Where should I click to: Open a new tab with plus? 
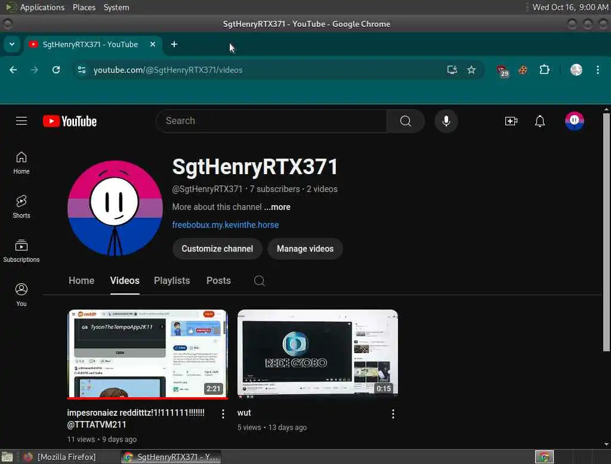pos(174,44)
